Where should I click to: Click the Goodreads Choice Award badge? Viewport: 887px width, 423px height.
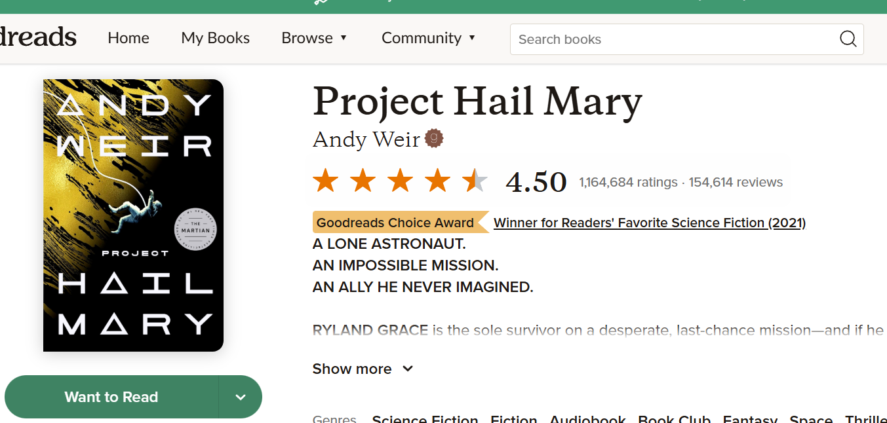coord(395,223)
